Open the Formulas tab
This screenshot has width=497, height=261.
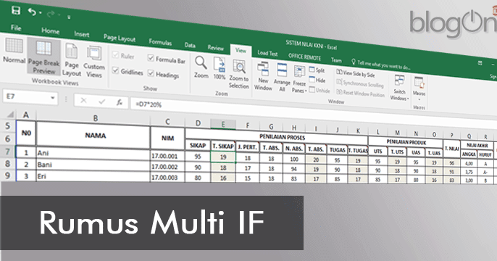pos(160,42)
